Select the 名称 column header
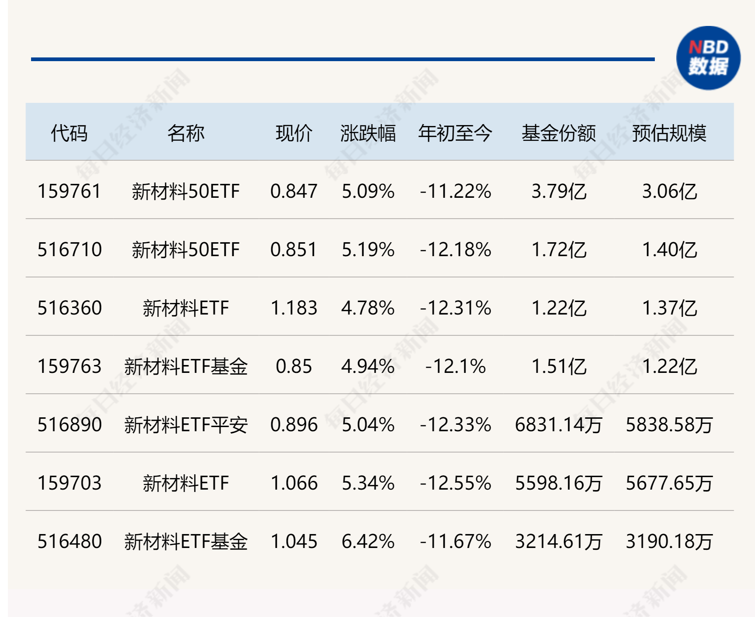This screenshot has height=617, width=755. coord(186,133)
